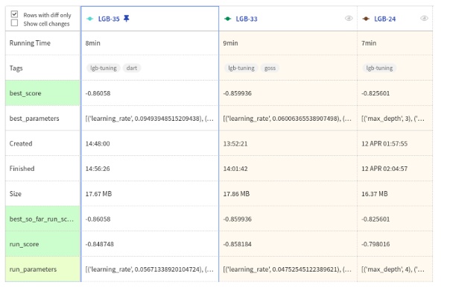Click best_score value -0.859936
Viewport: 450px width, 291px height.
tap(238, 93)
